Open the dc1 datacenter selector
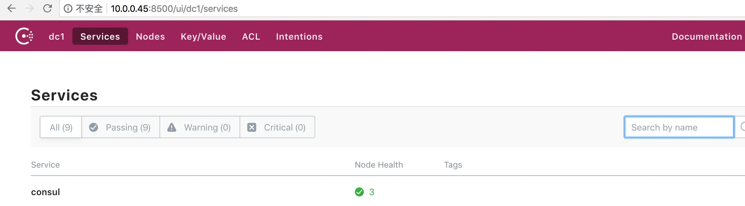This screenshot has height=206, width=745. (x=57, y=36)
